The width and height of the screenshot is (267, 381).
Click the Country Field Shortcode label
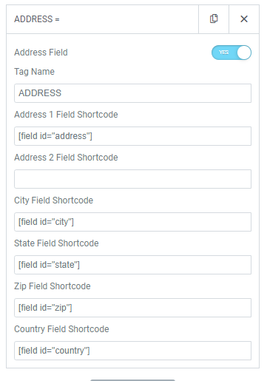[61, 329]
